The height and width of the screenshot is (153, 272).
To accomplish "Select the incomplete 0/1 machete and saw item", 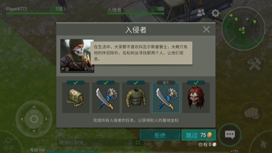I will tap(166, 97).
